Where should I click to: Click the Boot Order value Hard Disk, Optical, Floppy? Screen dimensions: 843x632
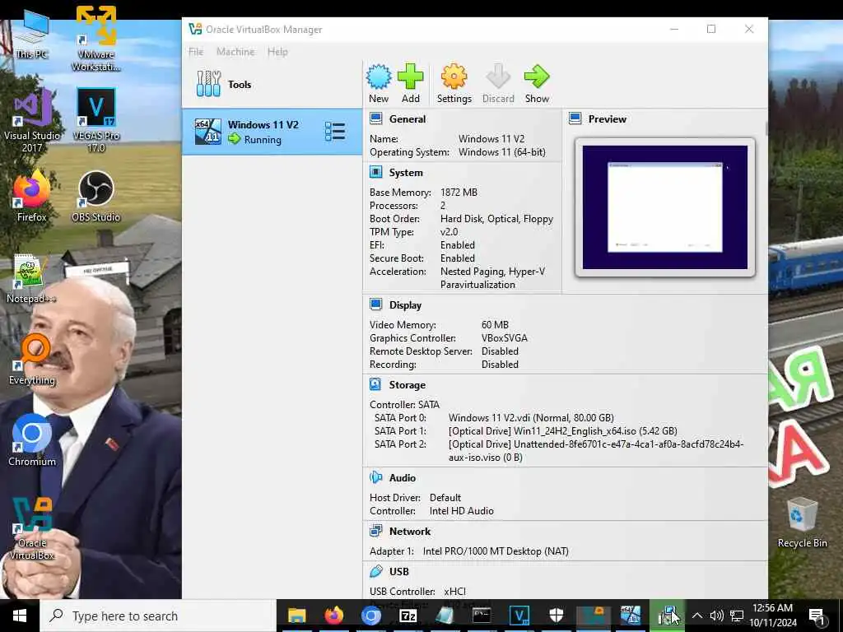coord(496,219)
